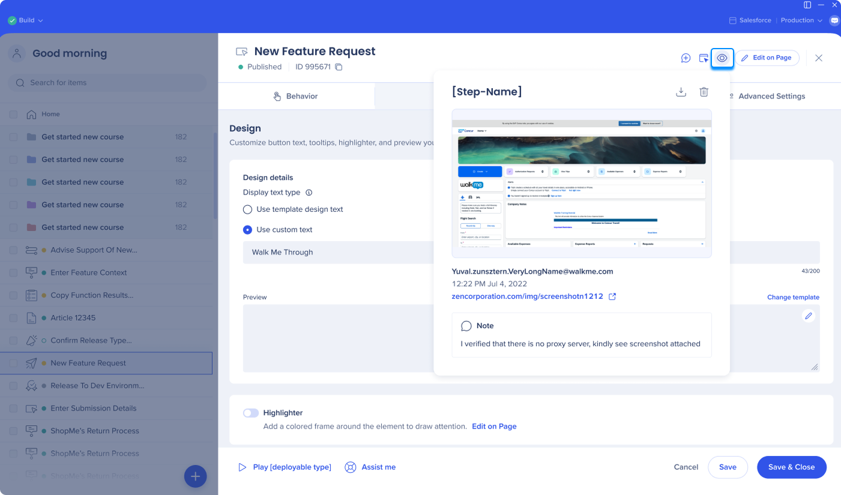841x495 pixels.
Task: Click the Change template link
Action: click(792, 297)
